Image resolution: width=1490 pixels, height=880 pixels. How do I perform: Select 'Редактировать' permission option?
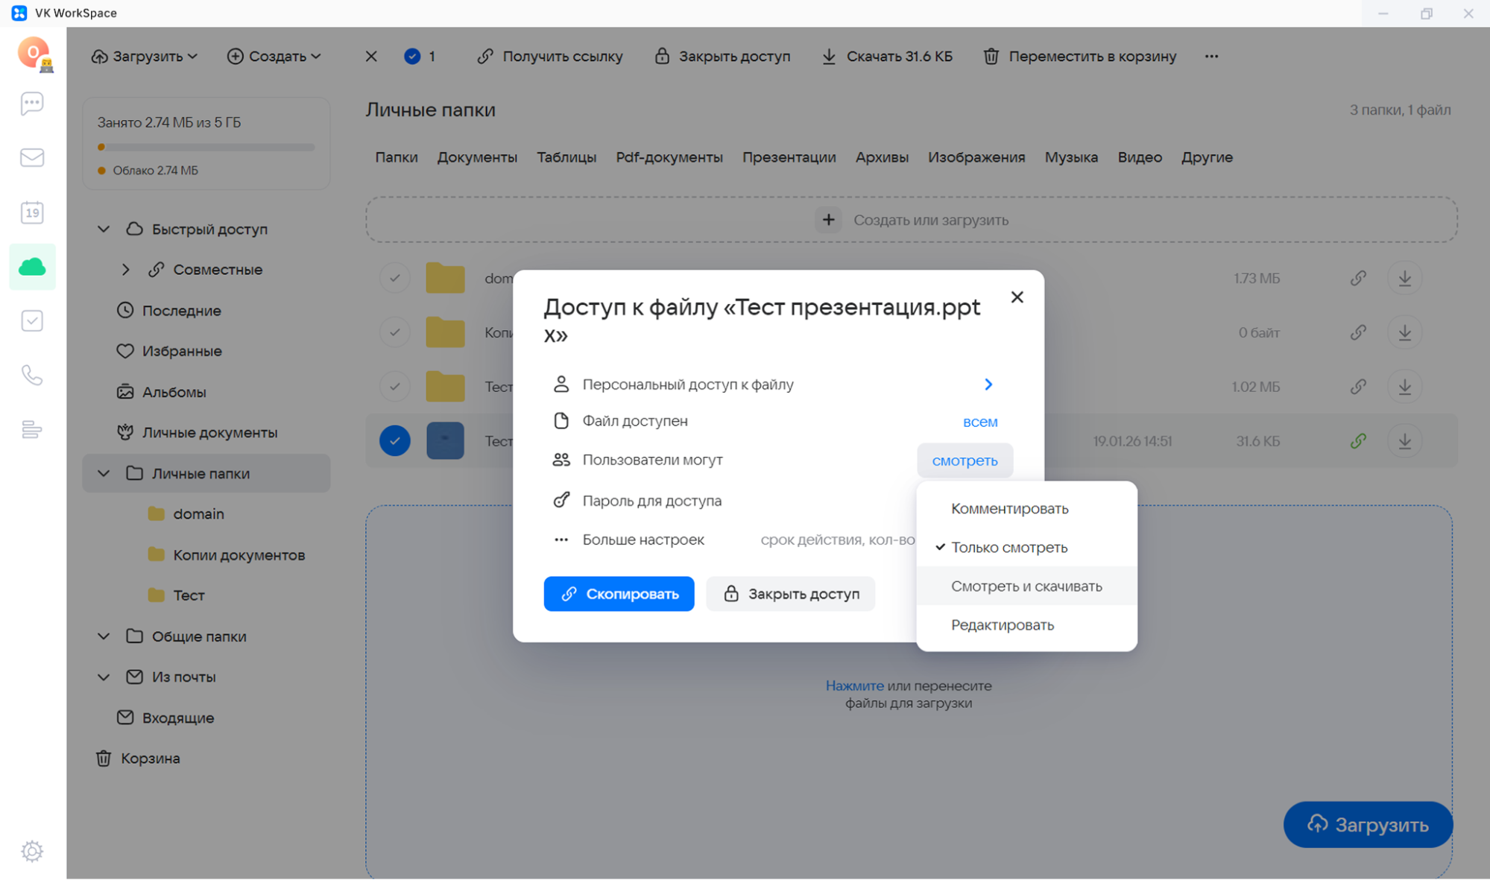[x=1002, y=625]
